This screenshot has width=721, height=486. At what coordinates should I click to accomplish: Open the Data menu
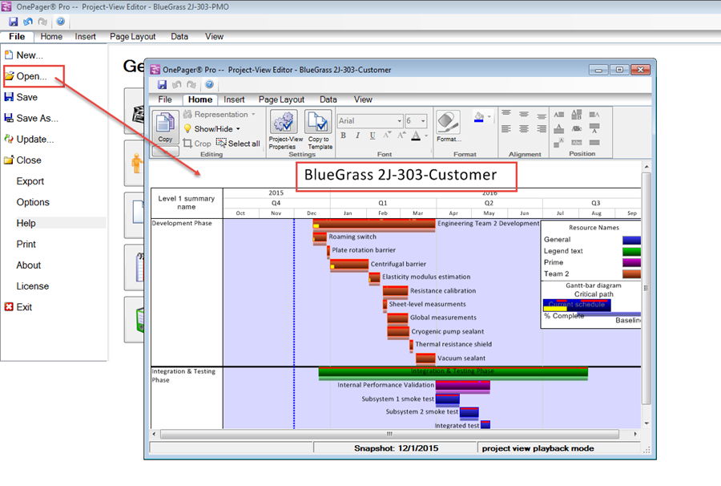tap(328, 99)
